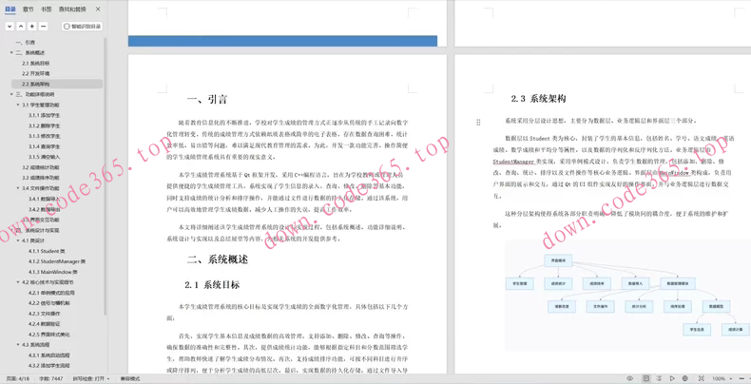The height and width of the screenshot is (384, 751).
Task: Click the paragraph drag handle icon beside 系统采用分层
Action: (478, 123)
